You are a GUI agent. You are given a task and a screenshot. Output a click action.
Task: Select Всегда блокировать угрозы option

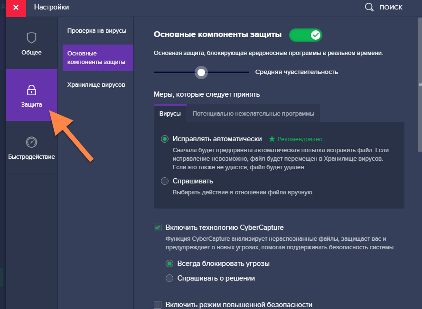click(169, 264)
